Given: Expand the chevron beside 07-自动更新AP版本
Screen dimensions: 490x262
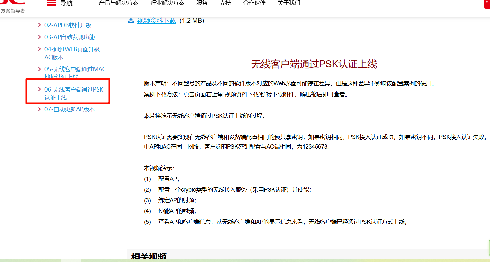Looking at the screenshot, I should [39, 109].
